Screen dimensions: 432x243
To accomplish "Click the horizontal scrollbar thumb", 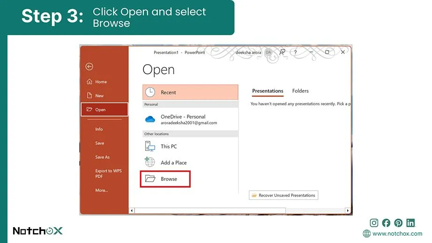I will coord(210,211).
